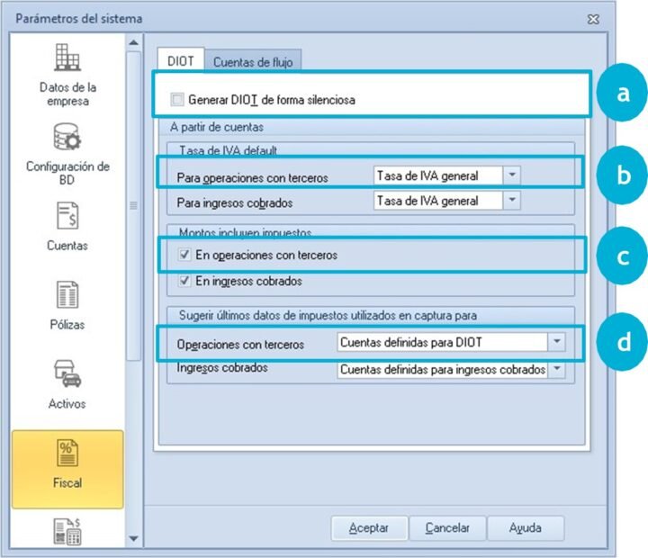Screen dimensions: 648x558
Task: Expand Cuentas definidas para DIOT dropdown
Action: [557, 343]
